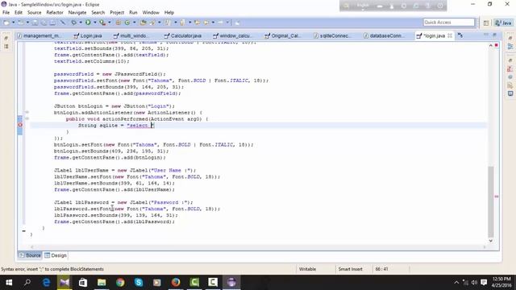Open the Run configurations dropdown arrow
Screen dimensions: 516x290
(95, 23)
